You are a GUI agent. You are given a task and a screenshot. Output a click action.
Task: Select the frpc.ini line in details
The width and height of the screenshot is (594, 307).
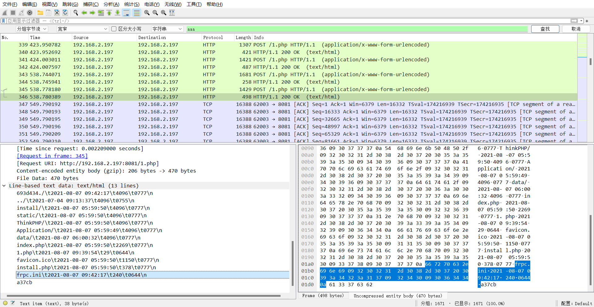pyautogui.click(x=153, y=275)
